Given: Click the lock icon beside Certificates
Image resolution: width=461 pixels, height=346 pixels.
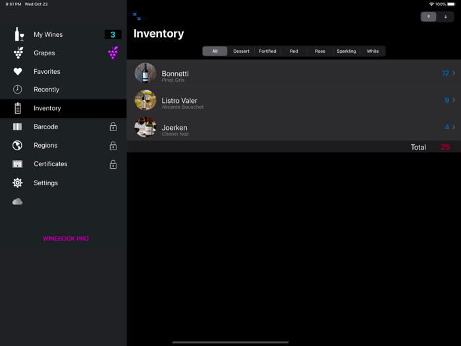Looking at the screenshot, I should 113,164.
